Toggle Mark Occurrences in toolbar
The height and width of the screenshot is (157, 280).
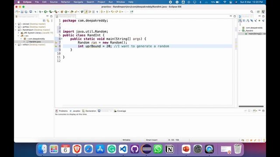[86, 12]
